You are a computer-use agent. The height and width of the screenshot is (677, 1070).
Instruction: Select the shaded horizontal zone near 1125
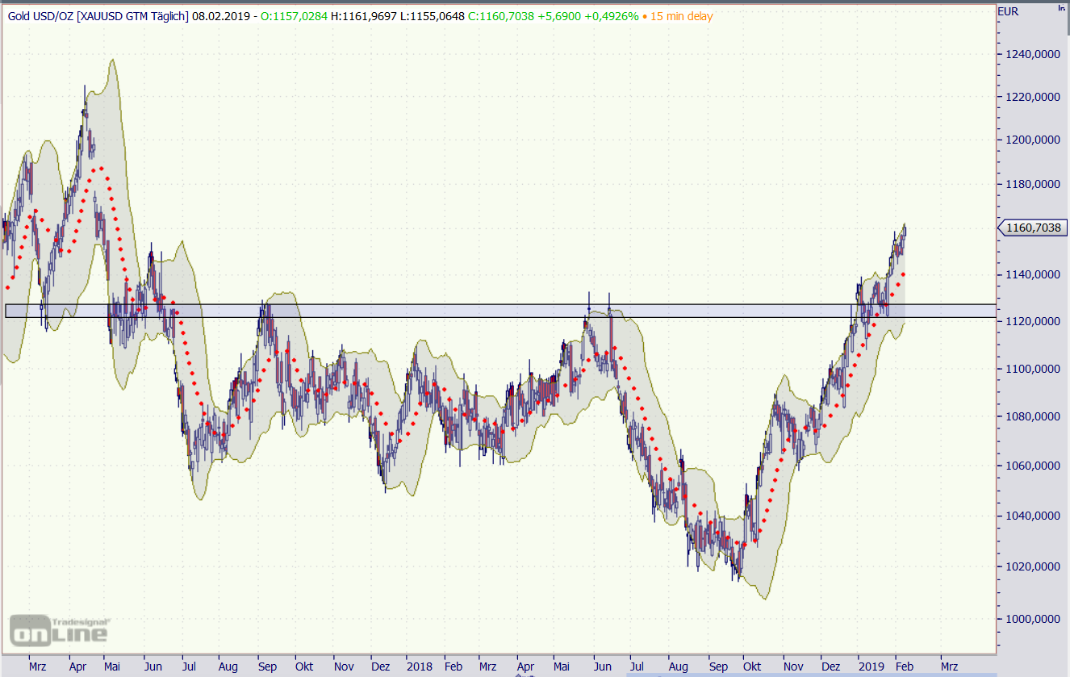[484, 311]
